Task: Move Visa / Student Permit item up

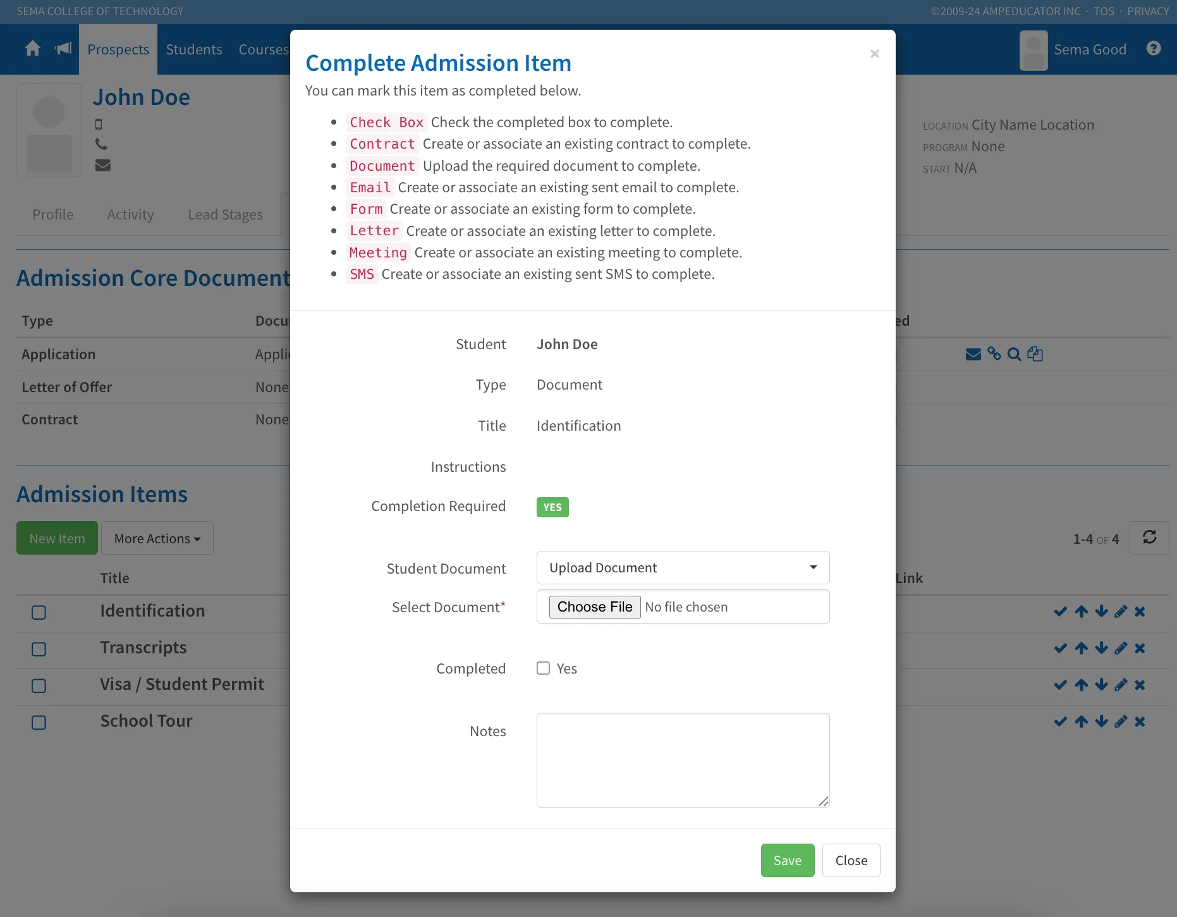Action: (1082, 685)
